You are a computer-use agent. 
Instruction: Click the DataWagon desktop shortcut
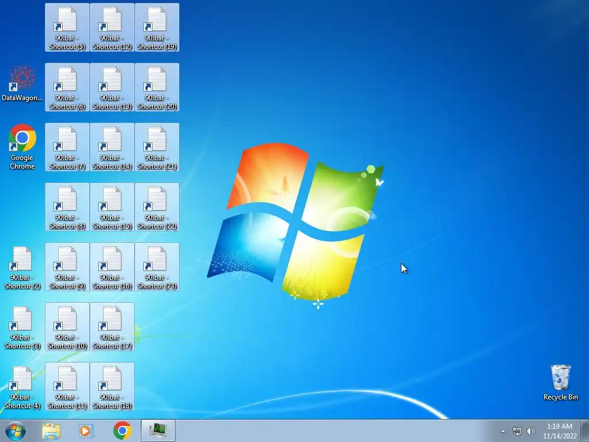tap(22, 83)
